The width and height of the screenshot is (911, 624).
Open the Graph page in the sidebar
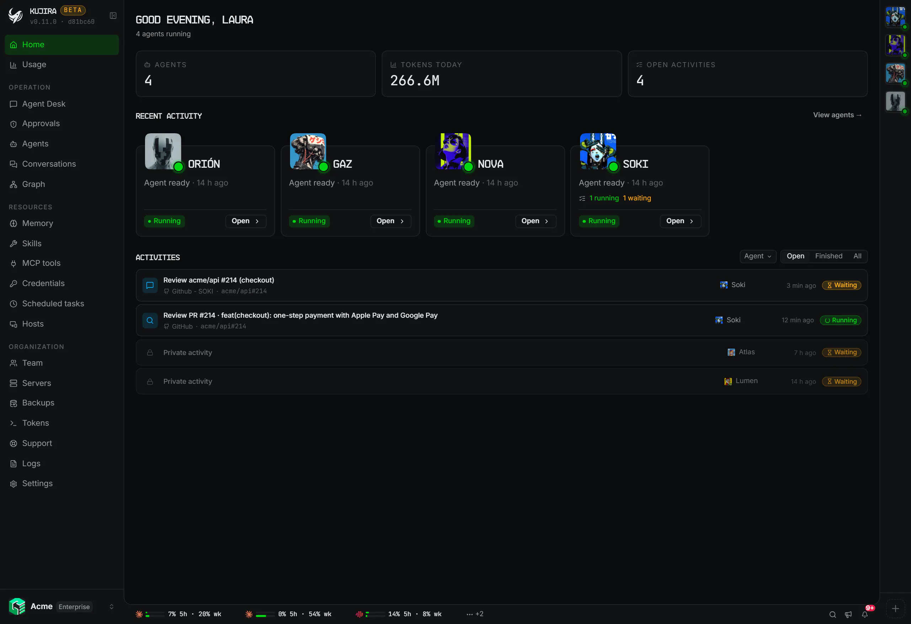tap(61, 184)
